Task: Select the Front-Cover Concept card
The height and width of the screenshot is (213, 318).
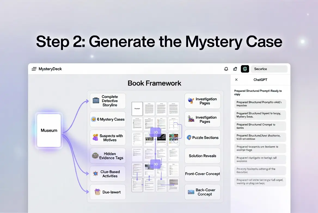Action: click(202, 174)
